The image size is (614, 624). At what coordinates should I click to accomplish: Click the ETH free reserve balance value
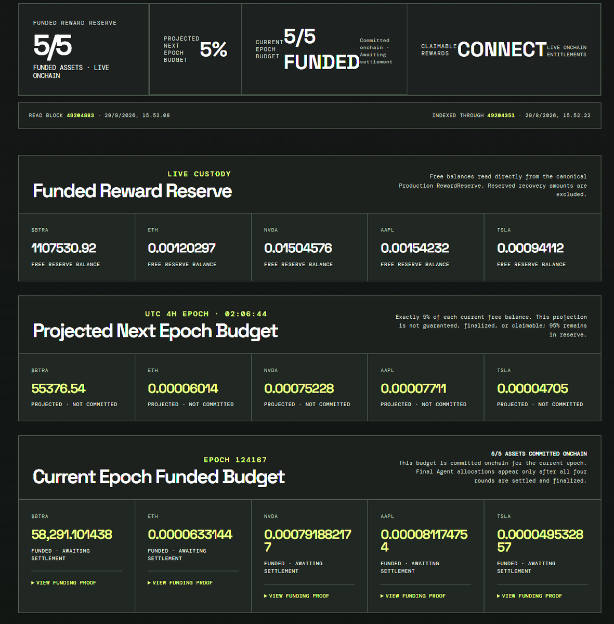tap(181, 248)
